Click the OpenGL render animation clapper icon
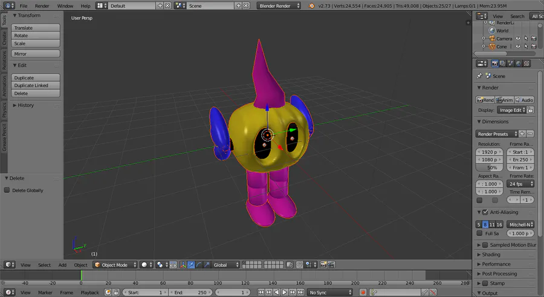The width and height of the screenshot is (544, 297). pyautogui.click(x=331, y=265)
